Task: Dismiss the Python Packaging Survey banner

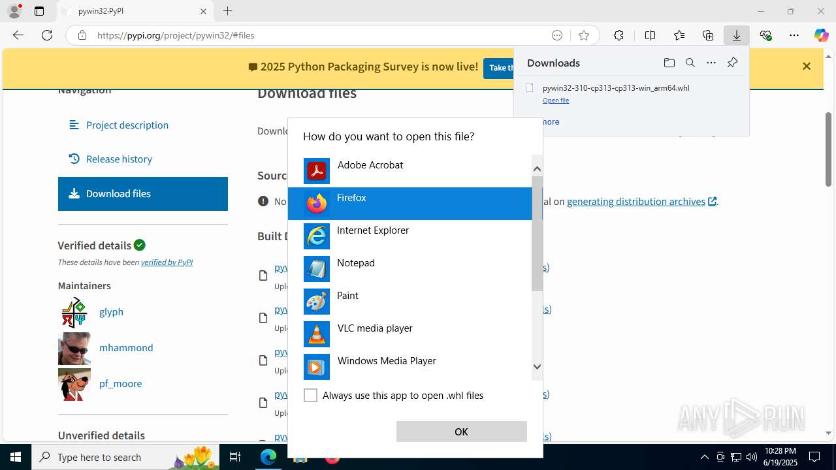Action: pyautogui.click(x=807, y=66)
